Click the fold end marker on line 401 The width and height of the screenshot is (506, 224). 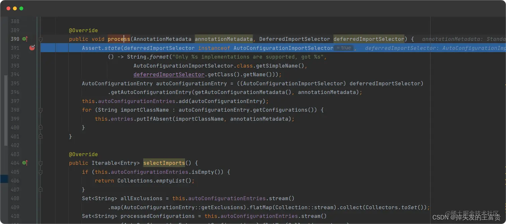40,136
